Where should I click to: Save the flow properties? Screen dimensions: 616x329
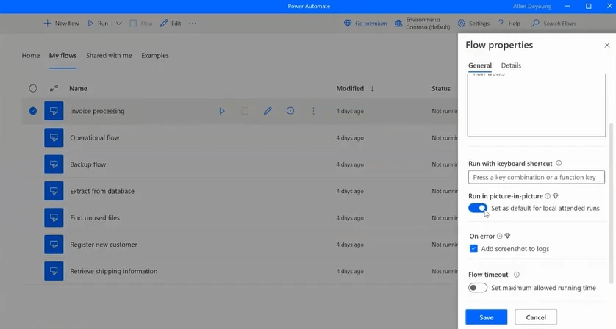(487, 317)
